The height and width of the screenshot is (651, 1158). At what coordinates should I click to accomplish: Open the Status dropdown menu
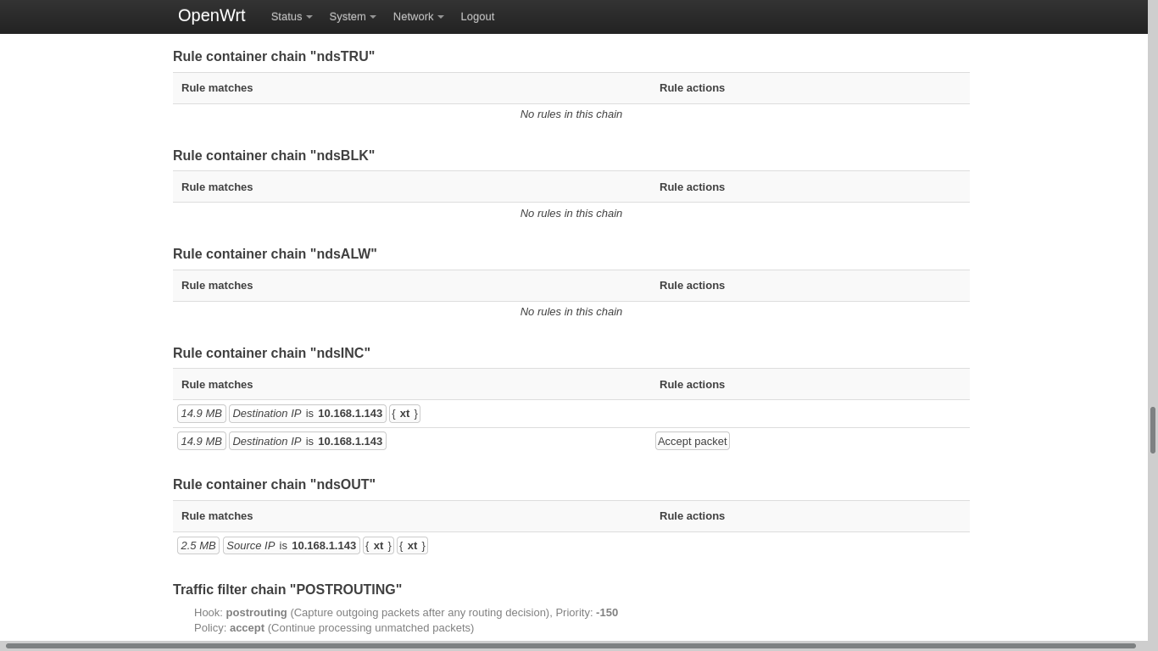point(291,16)
